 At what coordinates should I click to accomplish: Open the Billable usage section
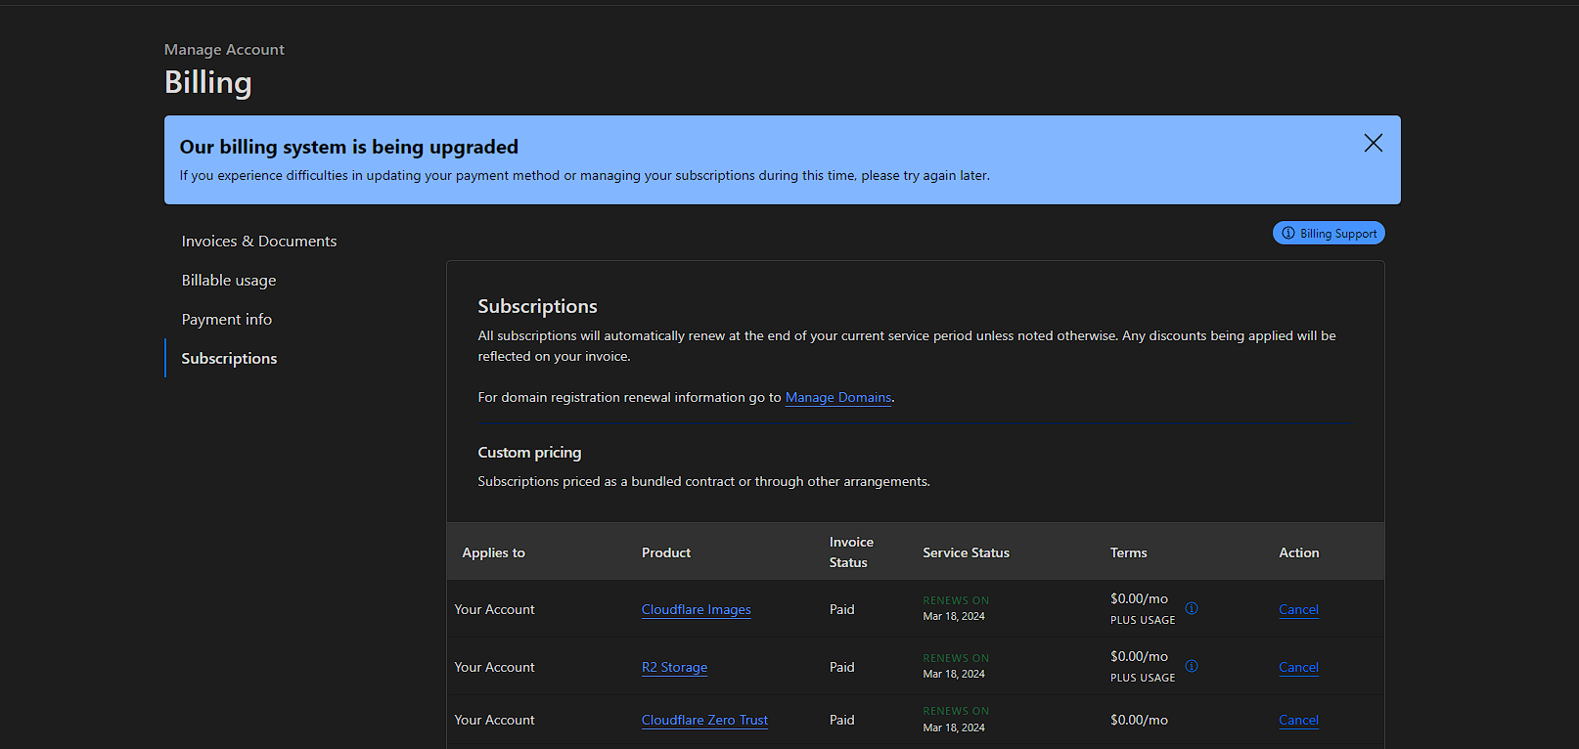tap(229, 281)
